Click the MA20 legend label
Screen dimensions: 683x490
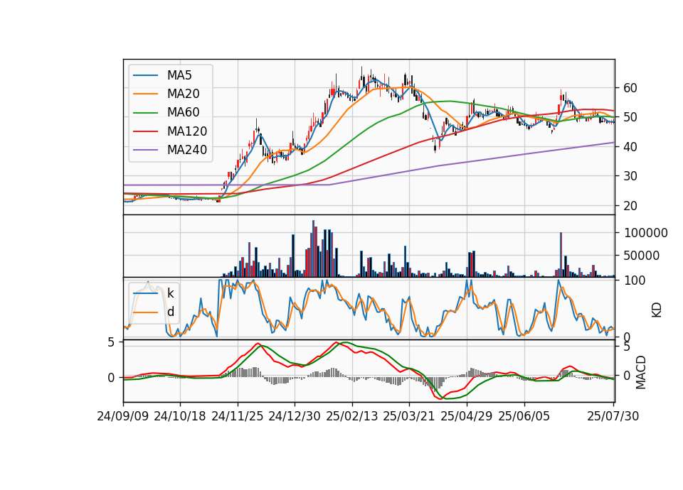click(x=183, y=94)
